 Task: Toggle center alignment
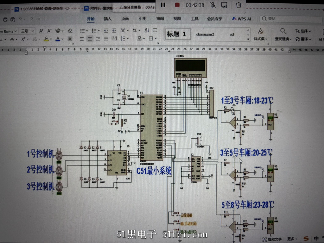click(x=90, y=39)
